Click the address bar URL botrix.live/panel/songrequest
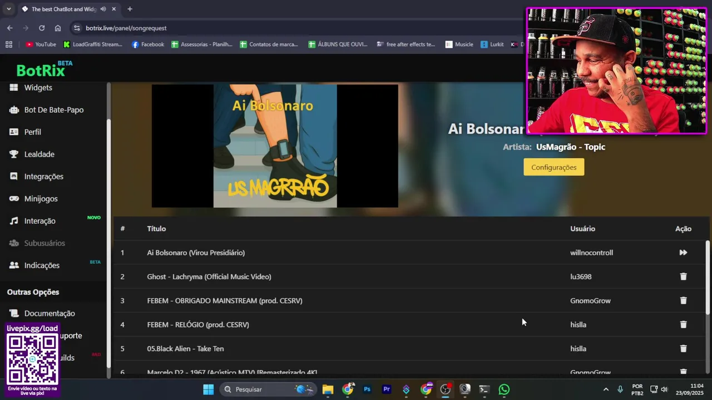The width and height of the screenshot is (712, 400). tap(126, 28)
